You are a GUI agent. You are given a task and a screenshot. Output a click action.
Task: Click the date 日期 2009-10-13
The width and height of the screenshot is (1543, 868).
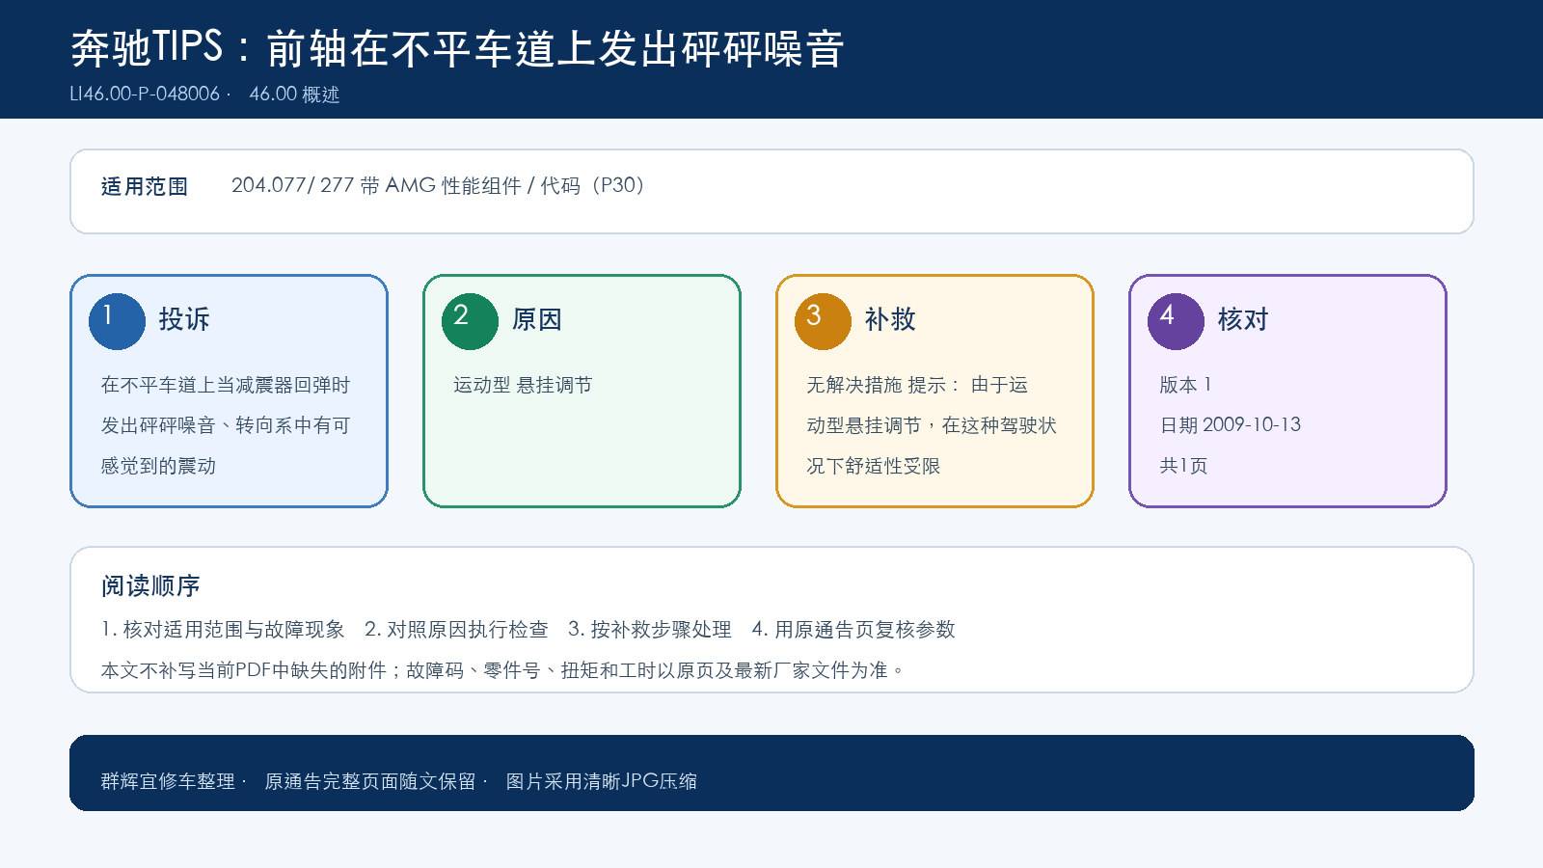[x=1231, y=425]
